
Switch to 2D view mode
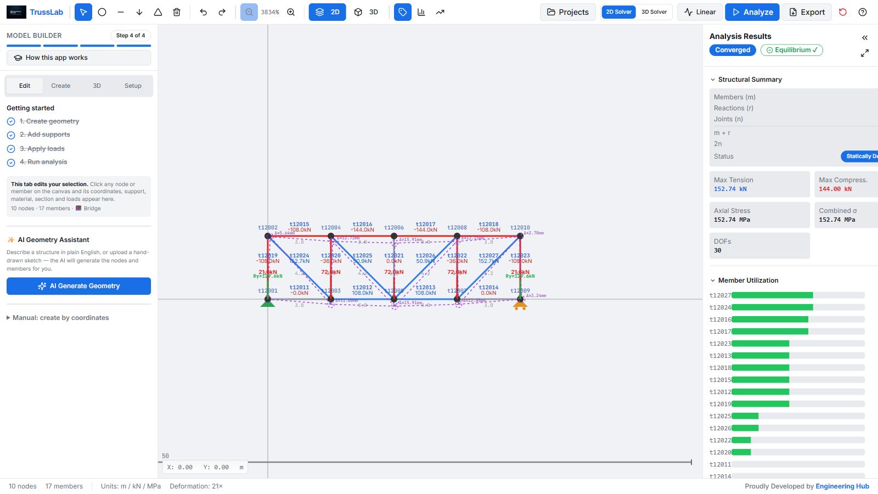(328, 12)
